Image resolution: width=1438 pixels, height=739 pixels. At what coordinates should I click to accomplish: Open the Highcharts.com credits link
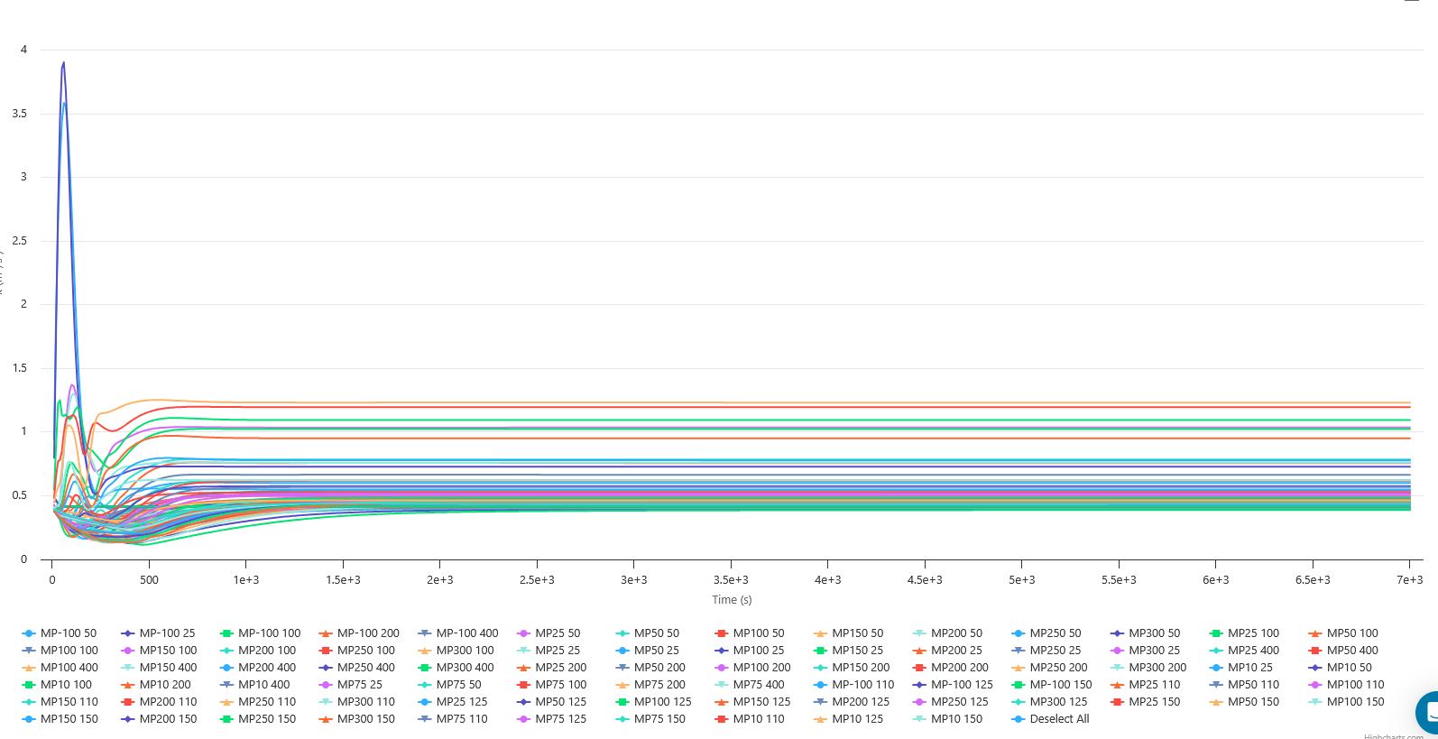coord(1393,736)
